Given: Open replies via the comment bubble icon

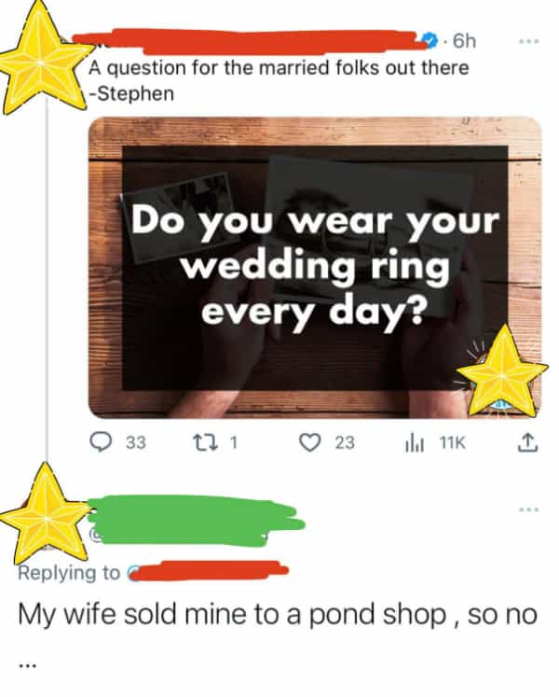Looking at the screenshot, I should tap(102, 443).
